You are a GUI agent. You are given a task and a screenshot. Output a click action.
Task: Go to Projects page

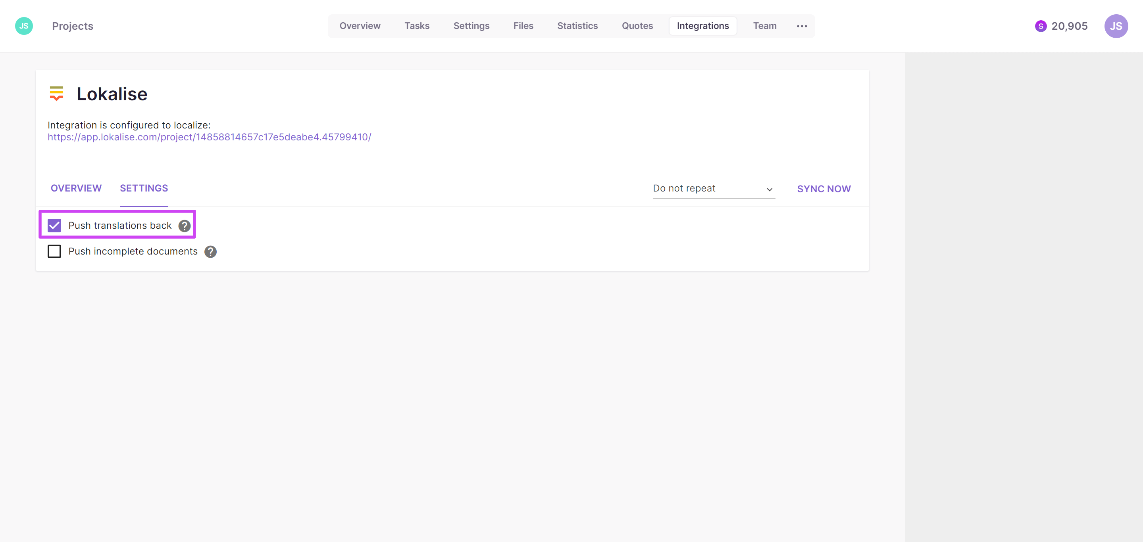[x=73, y=26]
